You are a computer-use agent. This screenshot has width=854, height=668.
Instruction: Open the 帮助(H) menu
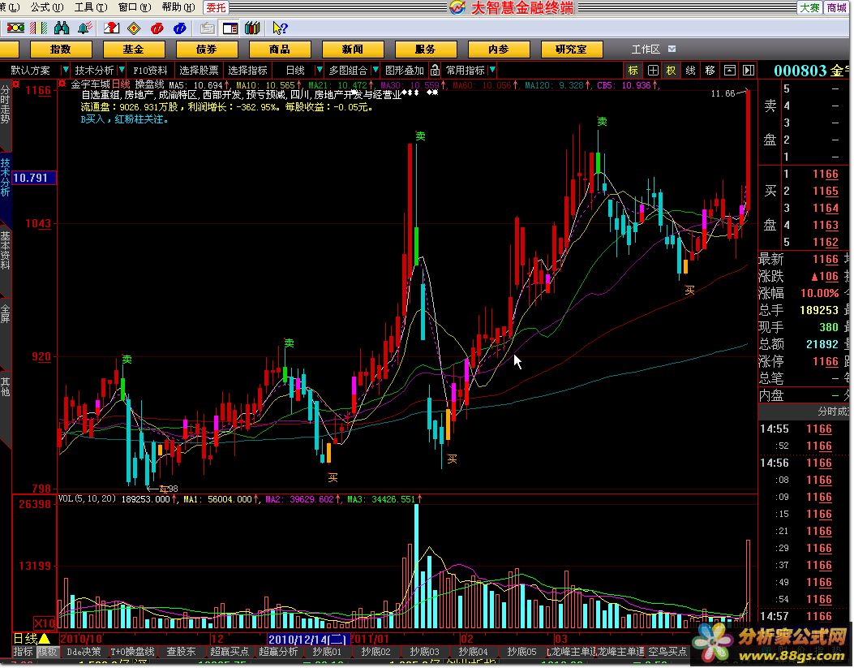pyautogui.click(x=178, y=7)
